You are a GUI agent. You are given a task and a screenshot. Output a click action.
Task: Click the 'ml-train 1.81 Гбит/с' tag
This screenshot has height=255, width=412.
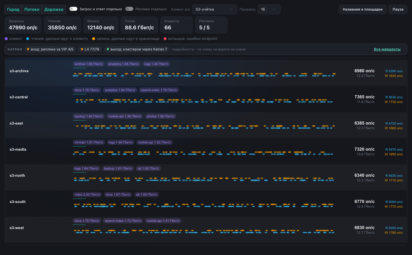click(x=89, y=142)
